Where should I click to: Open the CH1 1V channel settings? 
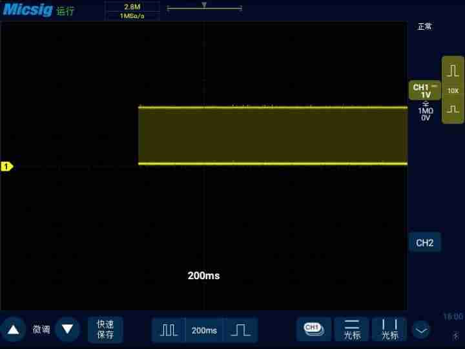pyautogui.click(x=425, y=90)
